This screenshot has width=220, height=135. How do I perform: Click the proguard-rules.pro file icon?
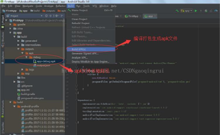19,98
